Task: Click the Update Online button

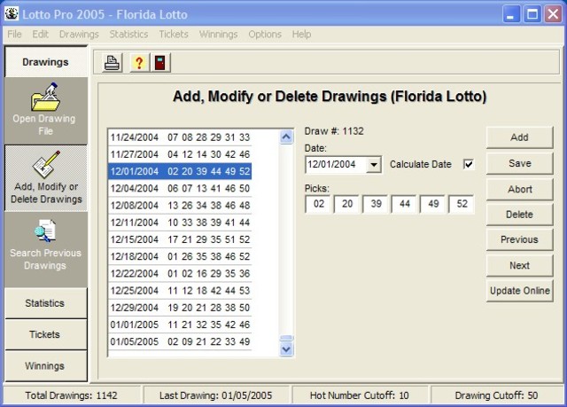Action: point(520,291)
